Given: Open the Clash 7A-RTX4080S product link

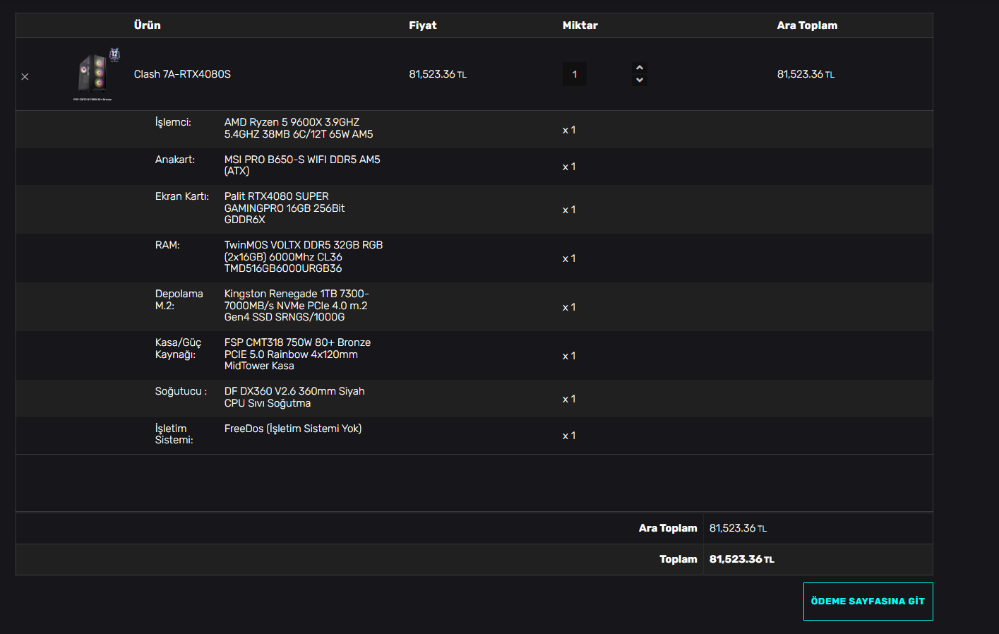Looking at the screenshot, I should (x=182, y=74).
